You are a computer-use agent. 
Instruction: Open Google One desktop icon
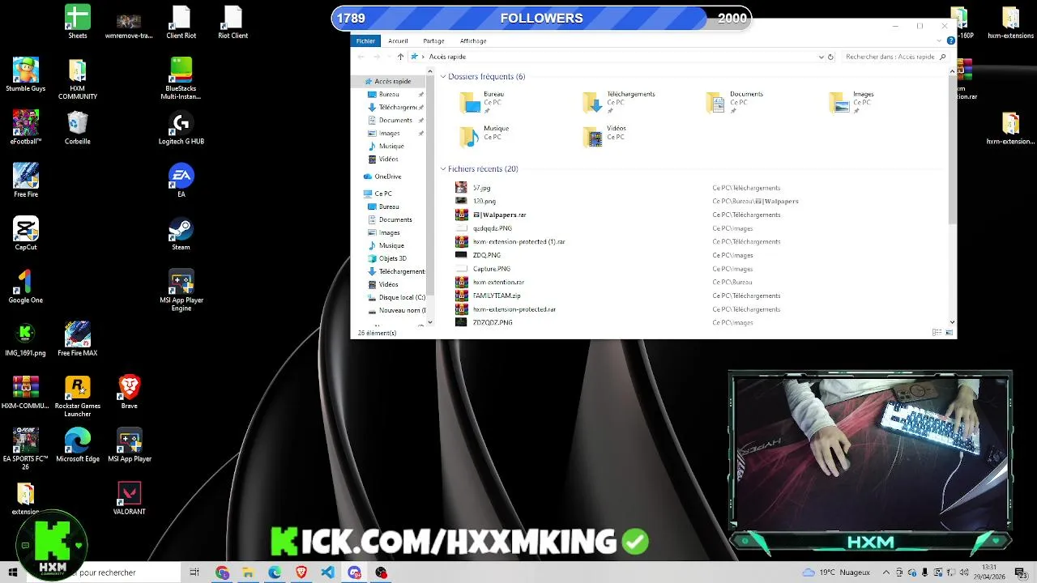tap(26, 286)
